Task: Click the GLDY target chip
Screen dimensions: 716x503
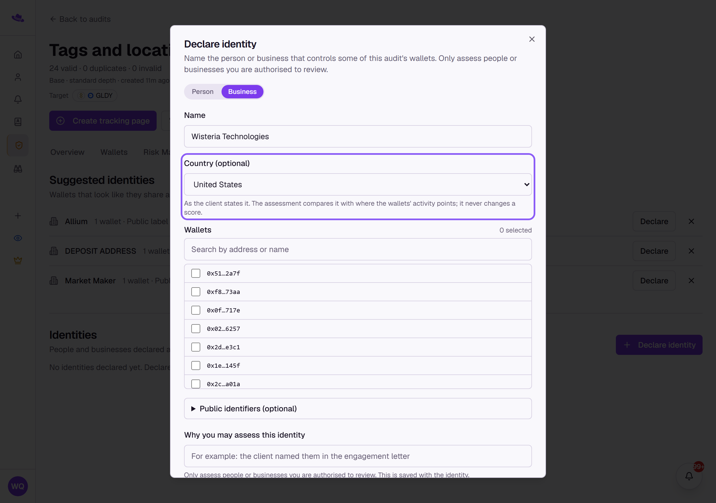Action: (x=95, y=95)
